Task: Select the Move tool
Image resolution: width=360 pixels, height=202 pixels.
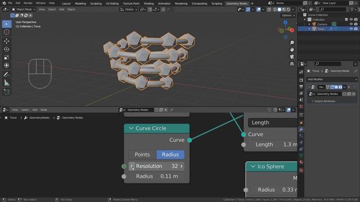Action: (6, 41)
